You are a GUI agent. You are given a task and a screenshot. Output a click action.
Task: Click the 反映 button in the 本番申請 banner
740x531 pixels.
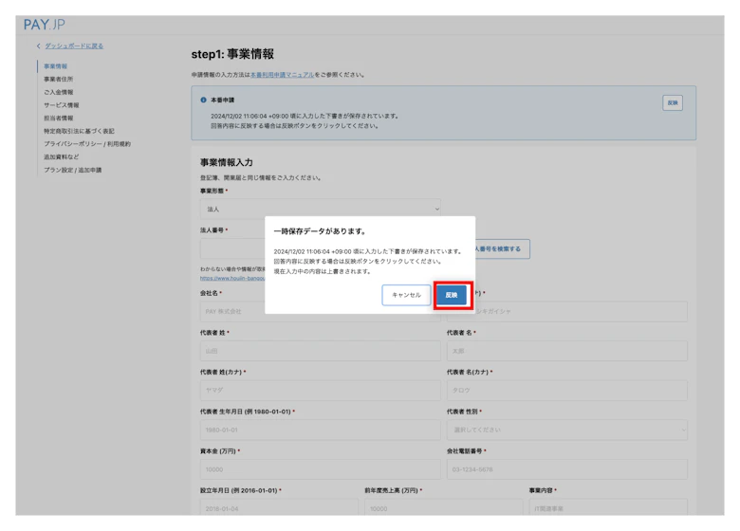tap(672, 102)
